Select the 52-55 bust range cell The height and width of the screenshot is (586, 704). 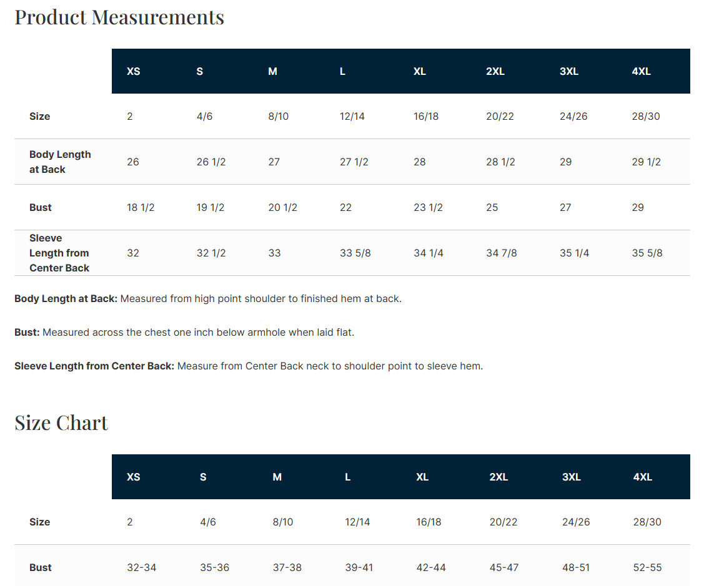point(647,567)
